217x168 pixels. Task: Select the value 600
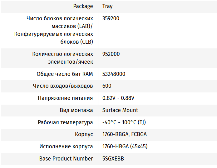click(107, 86)
